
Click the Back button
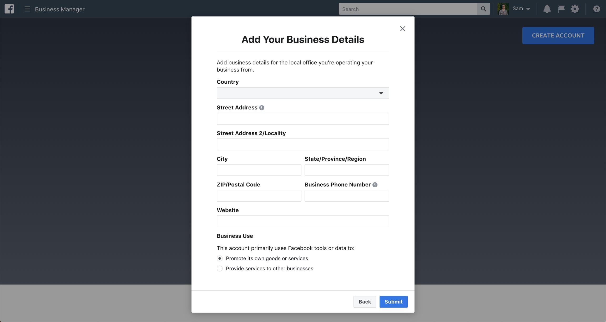click(365, 302)
